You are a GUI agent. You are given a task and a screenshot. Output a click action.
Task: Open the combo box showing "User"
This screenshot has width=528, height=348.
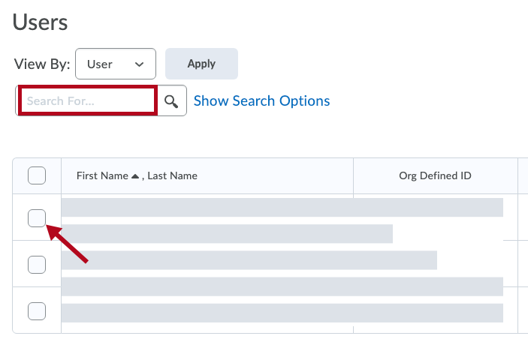(x=115, y=64)
